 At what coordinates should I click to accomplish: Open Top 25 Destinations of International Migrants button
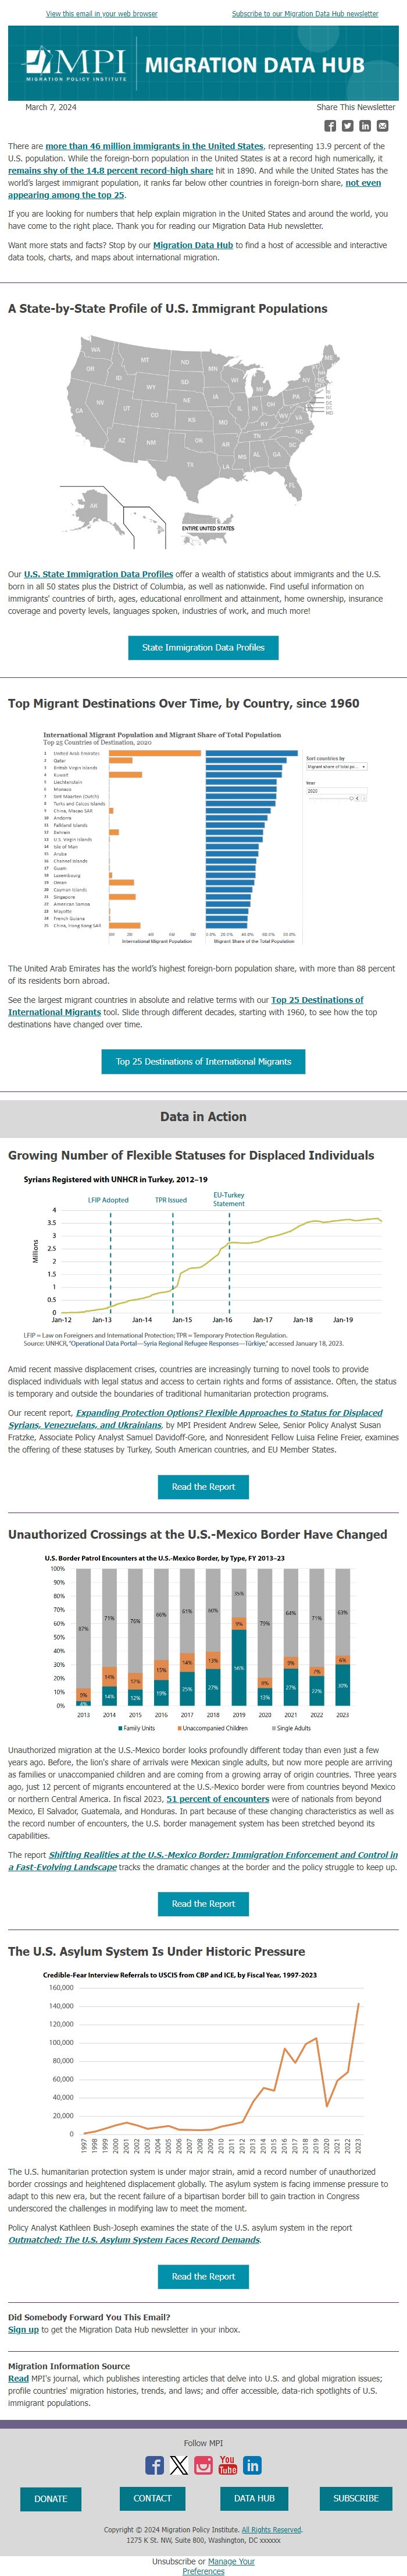[203, 1062]
